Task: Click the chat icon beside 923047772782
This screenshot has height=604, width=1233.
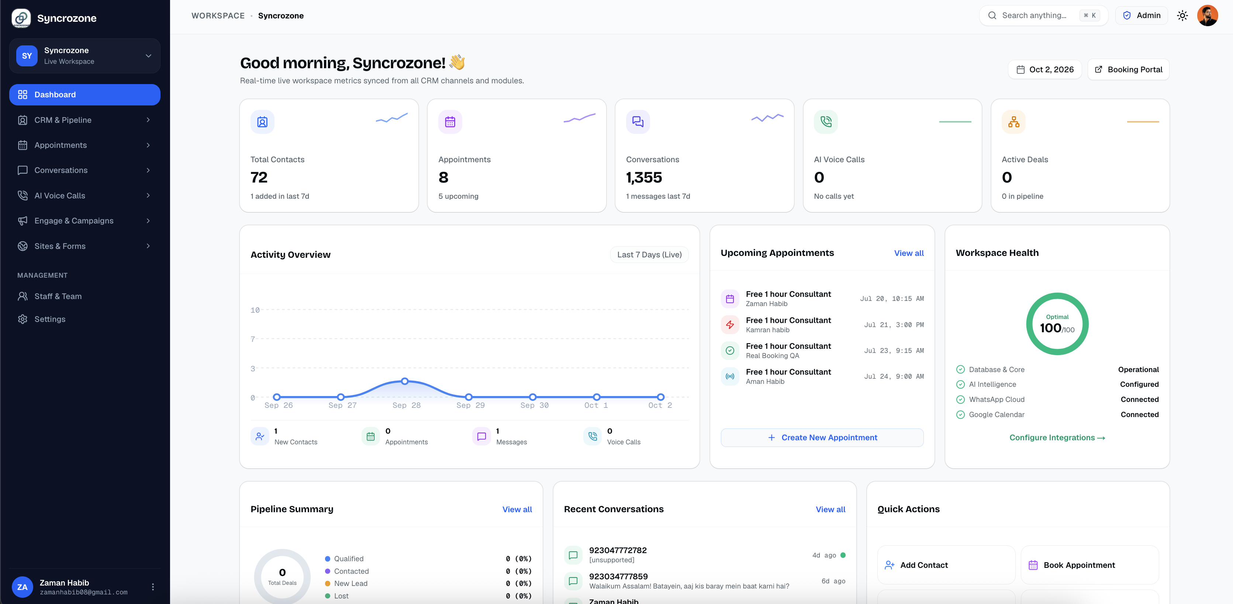Action: pyautogui.click(x=573, y=555)
